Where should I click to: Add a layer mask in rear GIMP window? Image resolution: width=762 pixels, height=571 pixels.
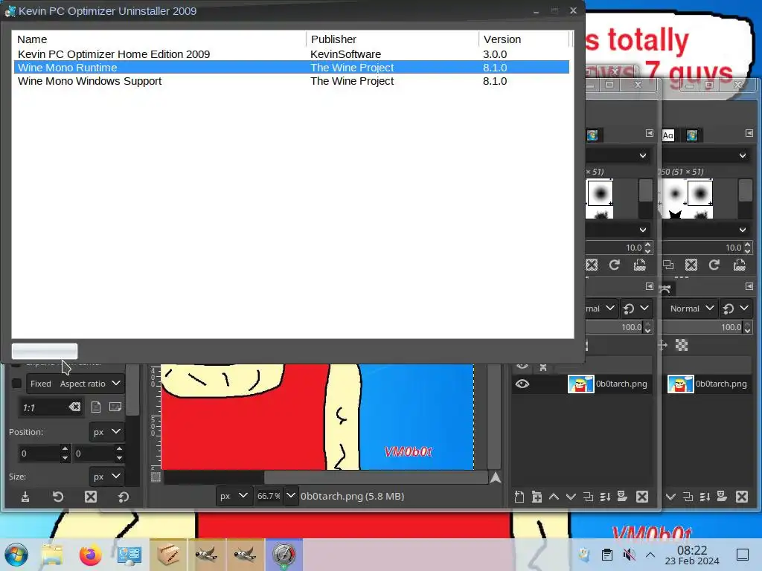(722, 496)
